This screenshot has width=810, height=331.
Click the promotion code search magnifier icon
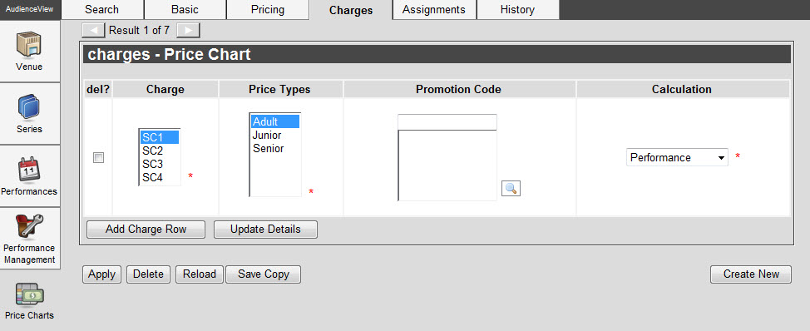(511, 189)
